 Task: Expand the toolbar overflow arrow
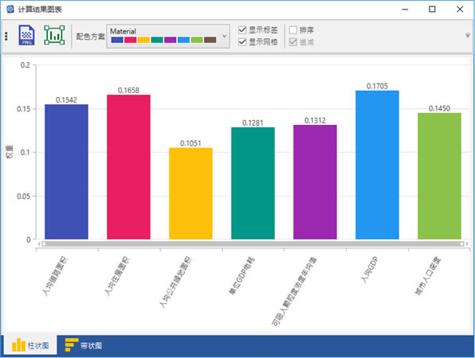tap(468, 36)
